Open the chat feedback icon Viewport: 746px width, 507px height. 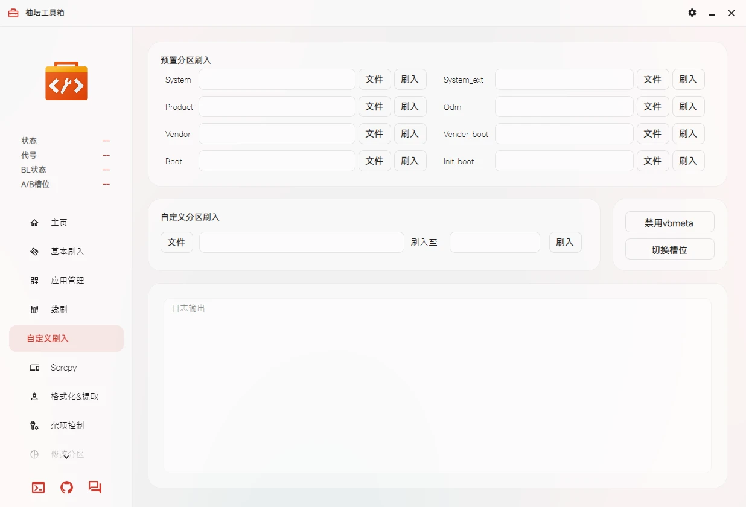tap(95, 487)
